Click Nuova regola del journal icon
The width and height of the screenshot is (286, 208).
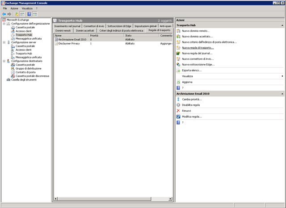point(178,54)
